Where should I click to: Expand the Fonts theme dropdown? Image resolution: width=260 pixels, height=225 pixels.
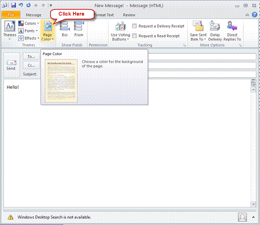[28, 31]
